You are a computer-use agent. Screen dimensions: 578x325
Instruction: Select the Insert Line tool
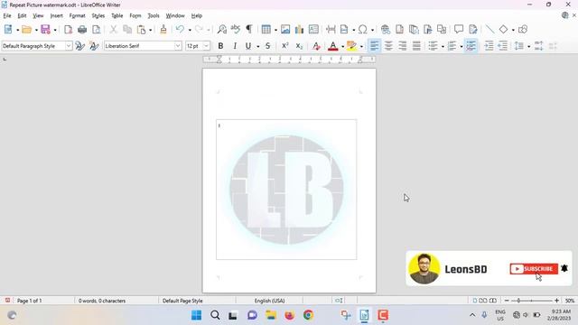tap(489, 30)
